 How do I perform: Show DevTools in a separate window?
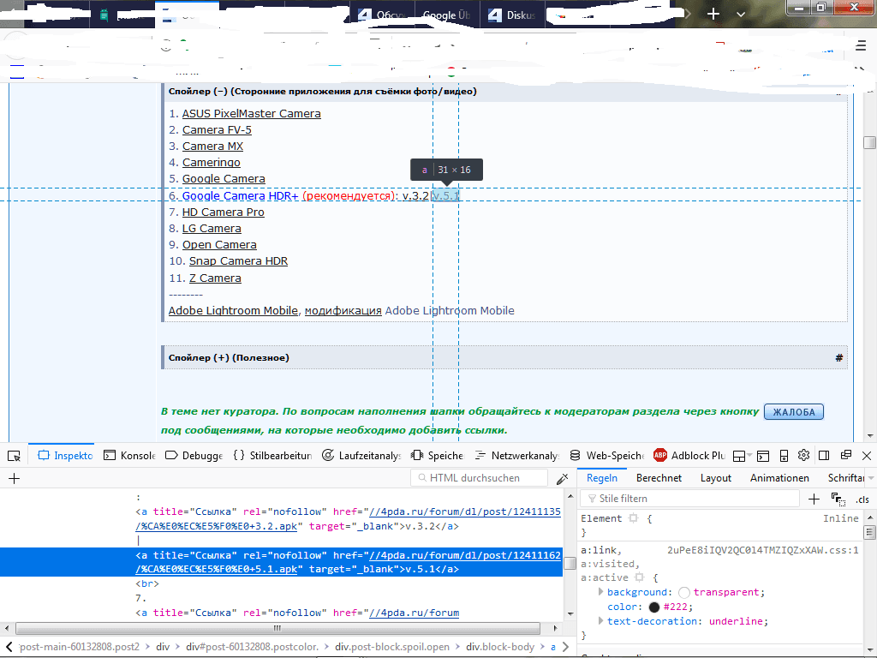845,455
